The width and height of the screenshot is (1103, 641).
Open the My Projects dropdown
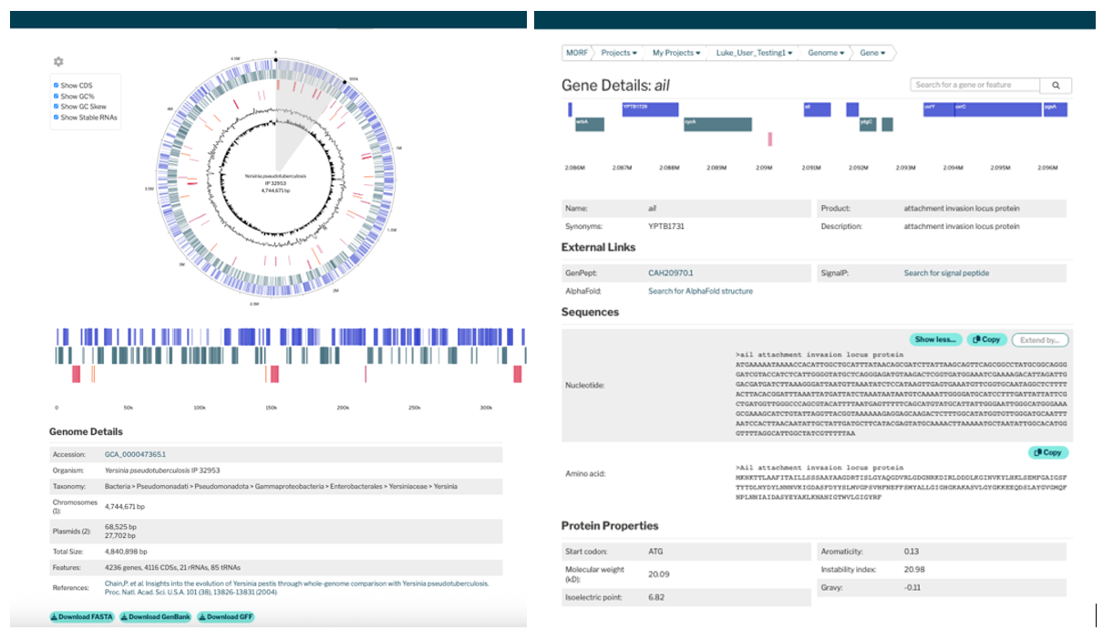[675, 53]
